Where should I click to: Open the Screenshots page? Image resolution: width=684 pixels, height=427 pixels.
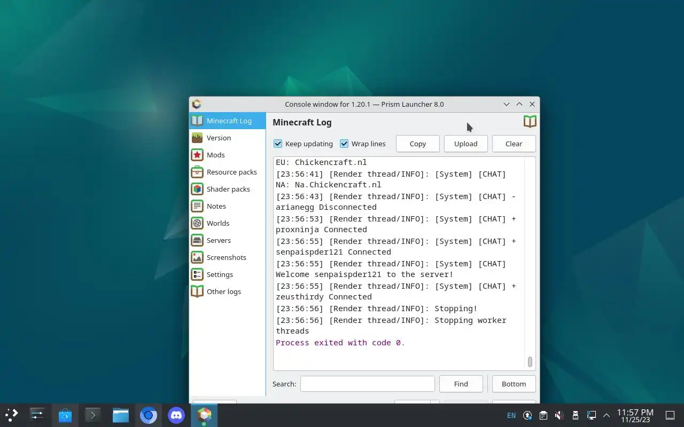(x=227, y=257)
